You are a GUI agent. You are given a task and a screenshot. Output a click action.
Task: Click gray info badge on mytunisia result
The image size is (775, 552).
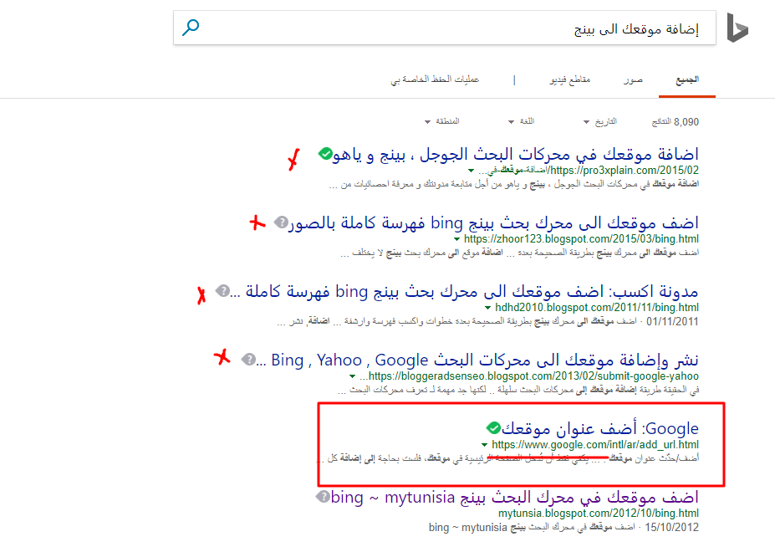[323, 498]
